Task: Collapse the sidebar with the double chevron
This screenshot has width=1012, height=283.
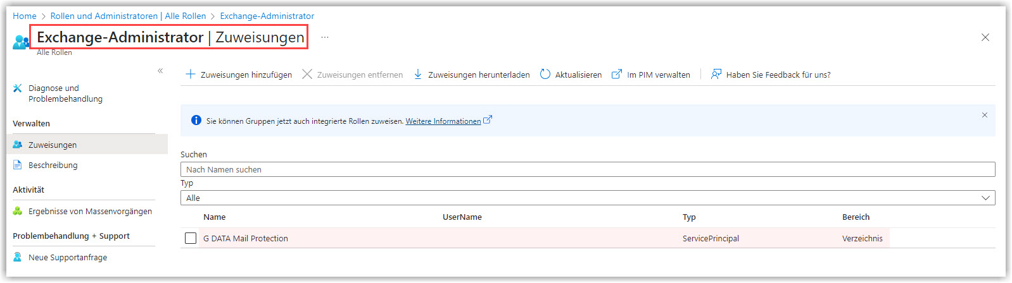Action: [x=160, y=70]
